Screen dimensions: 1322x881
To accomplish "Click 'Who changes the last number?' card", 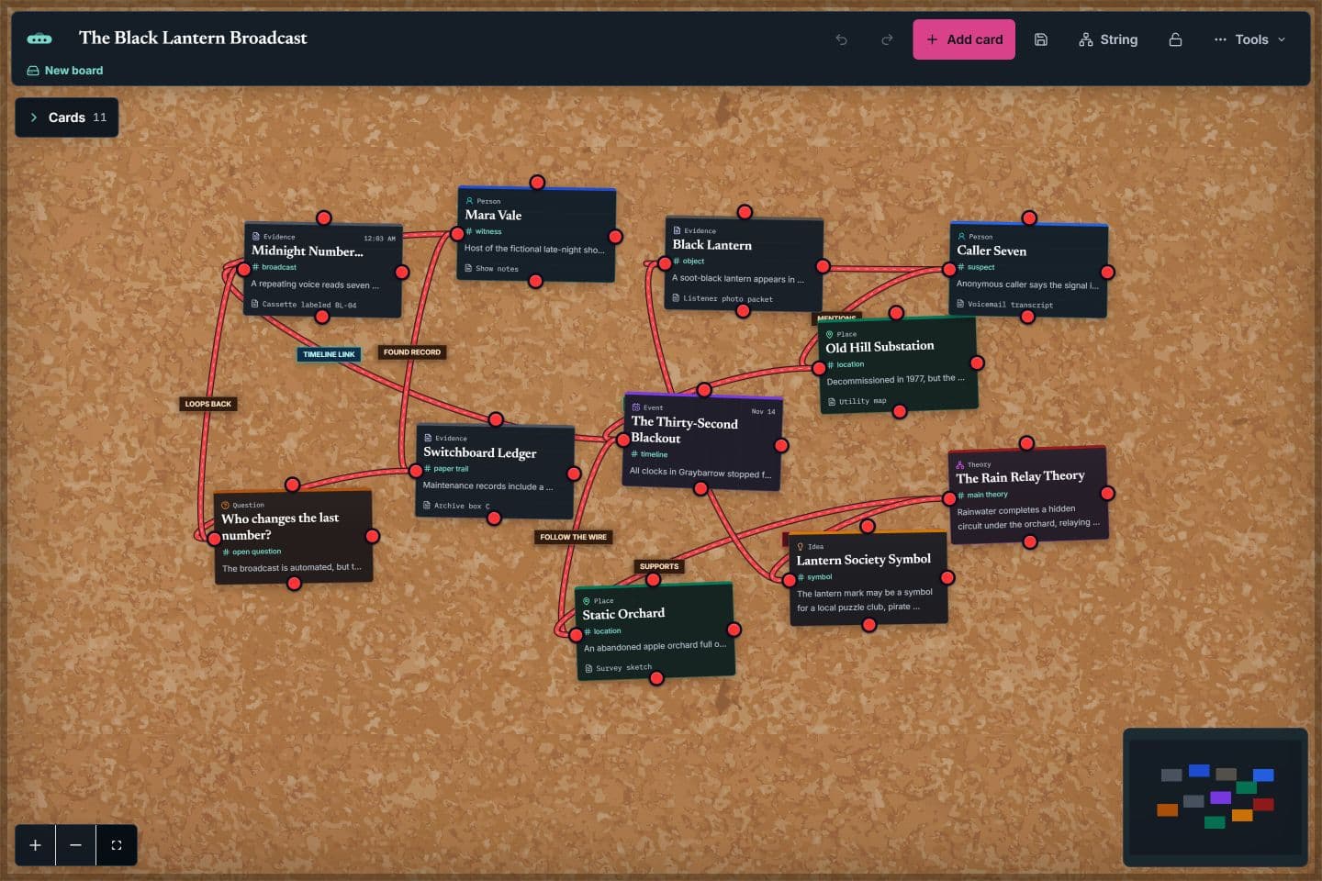I will (x=294, y=537).
